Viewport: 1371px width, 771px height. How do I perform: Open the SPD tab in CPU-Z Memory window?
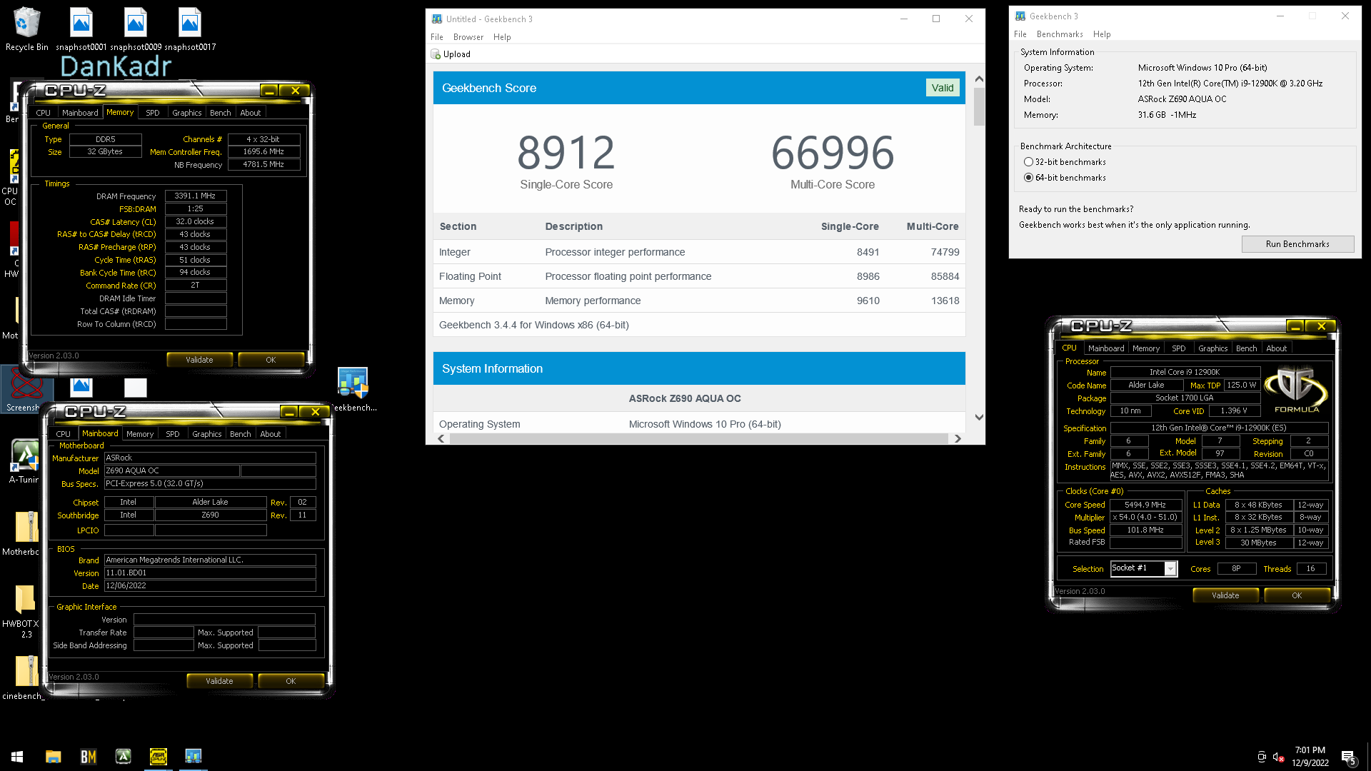tap(153, 113)
